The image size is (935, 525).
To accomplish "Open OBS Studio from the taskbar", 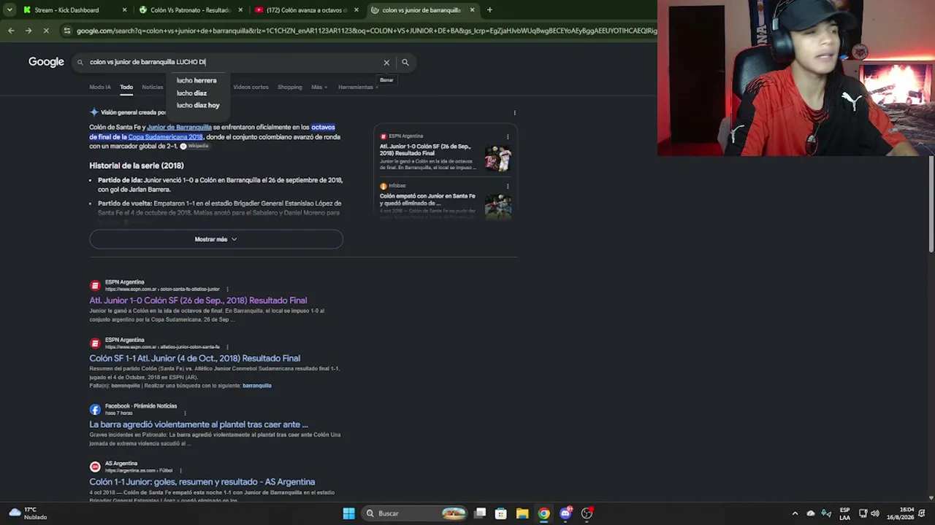I will [587, 513].
